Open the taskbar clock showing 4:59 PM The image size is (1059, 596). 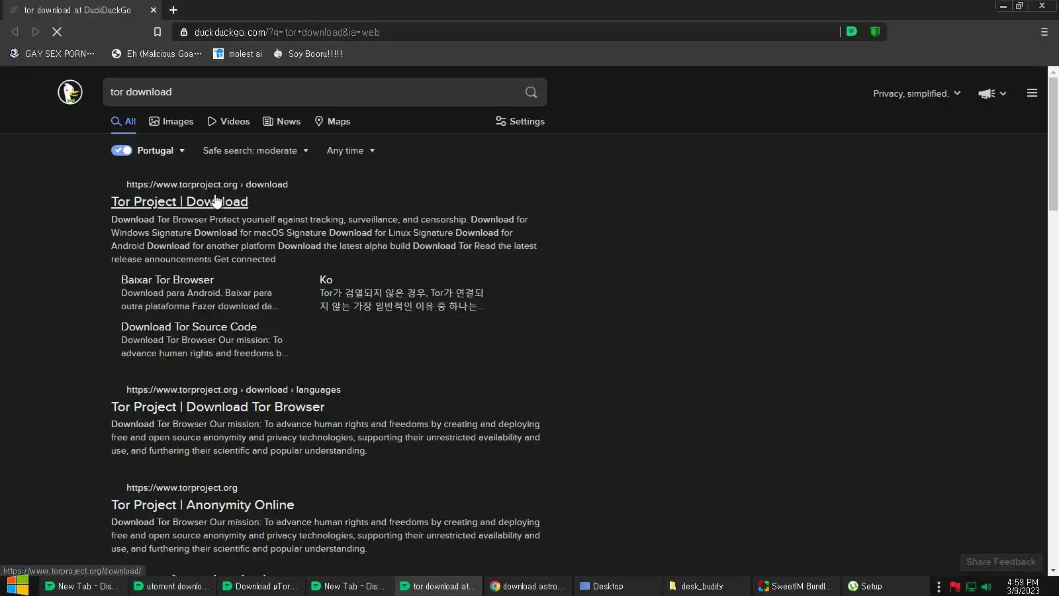coord(1023,587)
